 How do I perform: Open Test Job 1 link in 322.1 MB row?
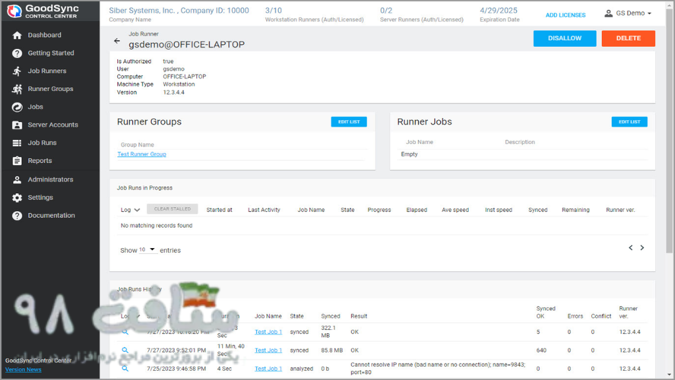point(268,332)
